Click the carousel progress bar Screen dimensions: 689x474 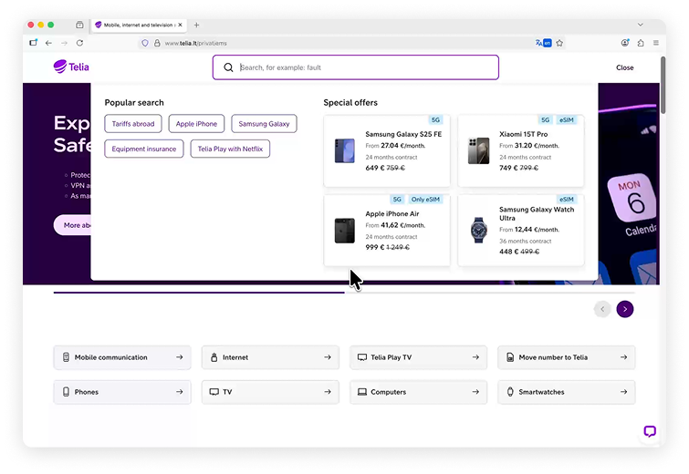pos(344,293)
